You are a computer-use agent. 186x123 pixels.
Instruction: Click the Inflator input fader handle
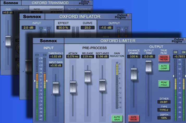29,66
